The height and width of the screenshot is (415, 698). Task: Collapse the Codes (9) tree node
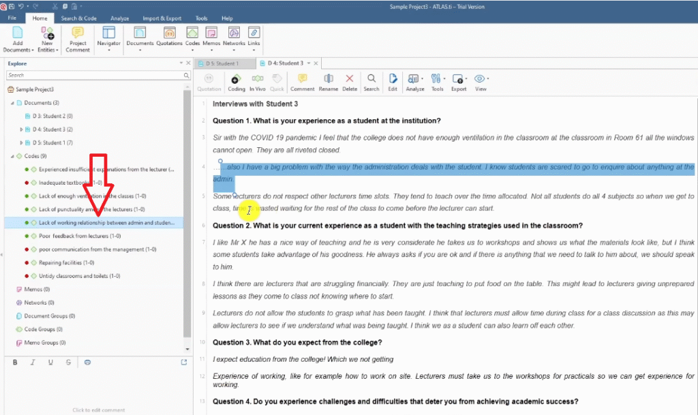(x=12, y=156)
